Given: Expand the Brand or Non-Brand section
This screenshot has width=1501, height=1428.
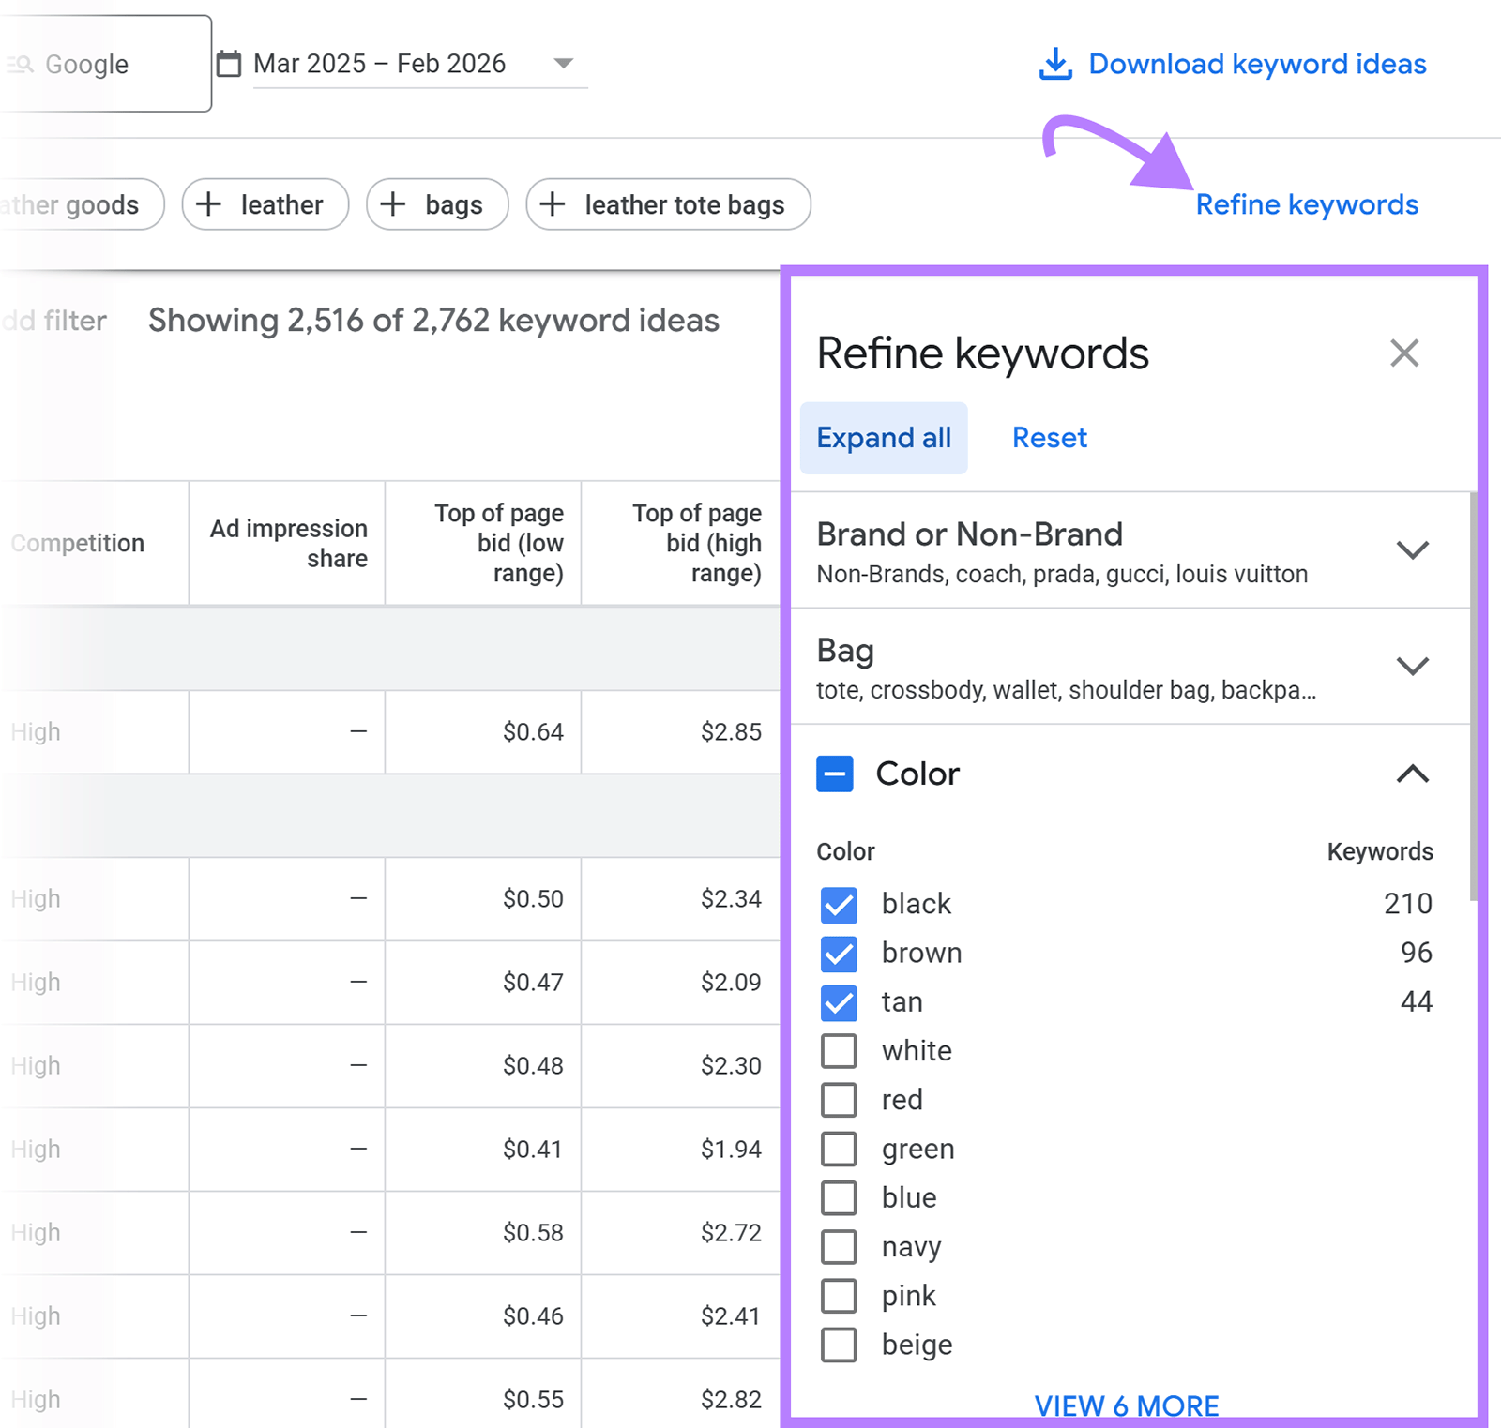Looking at the screenshot, I should [1413, 550].
